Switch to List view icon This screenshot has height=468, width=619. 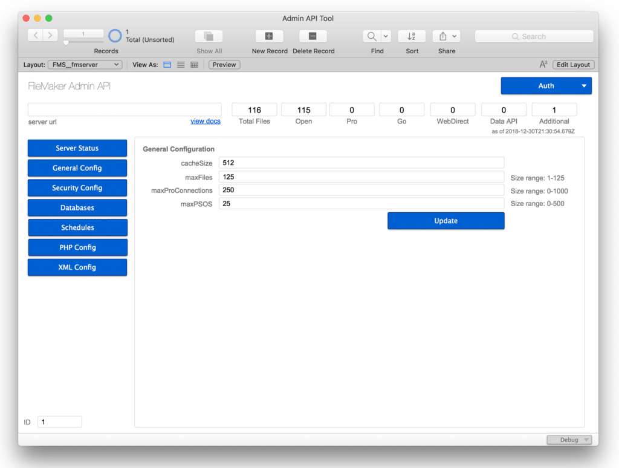tap(181, 65)
